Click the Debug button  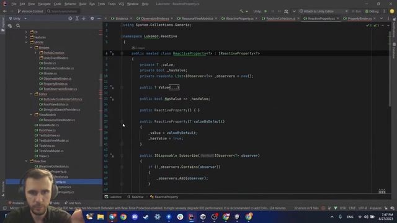tap(372, 11)
